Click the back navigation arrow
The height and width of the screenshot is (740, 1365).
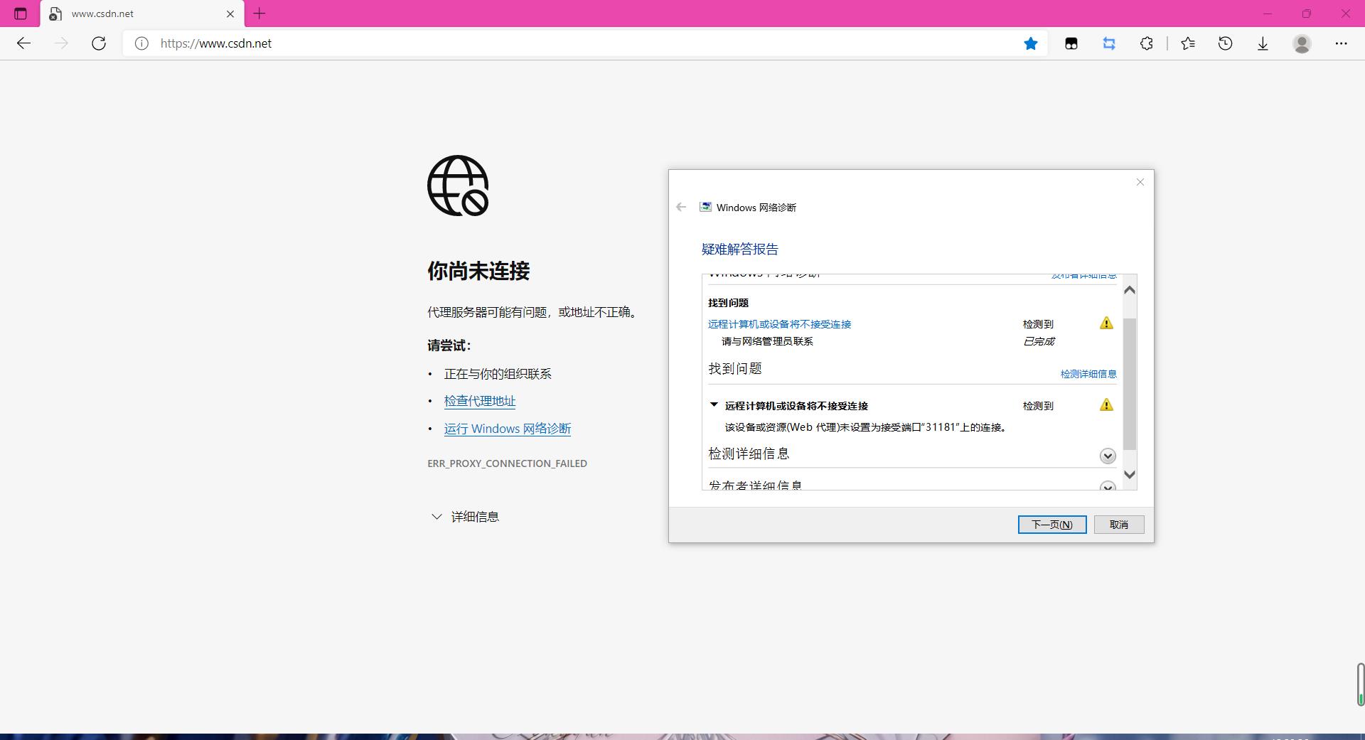[23, 43]
